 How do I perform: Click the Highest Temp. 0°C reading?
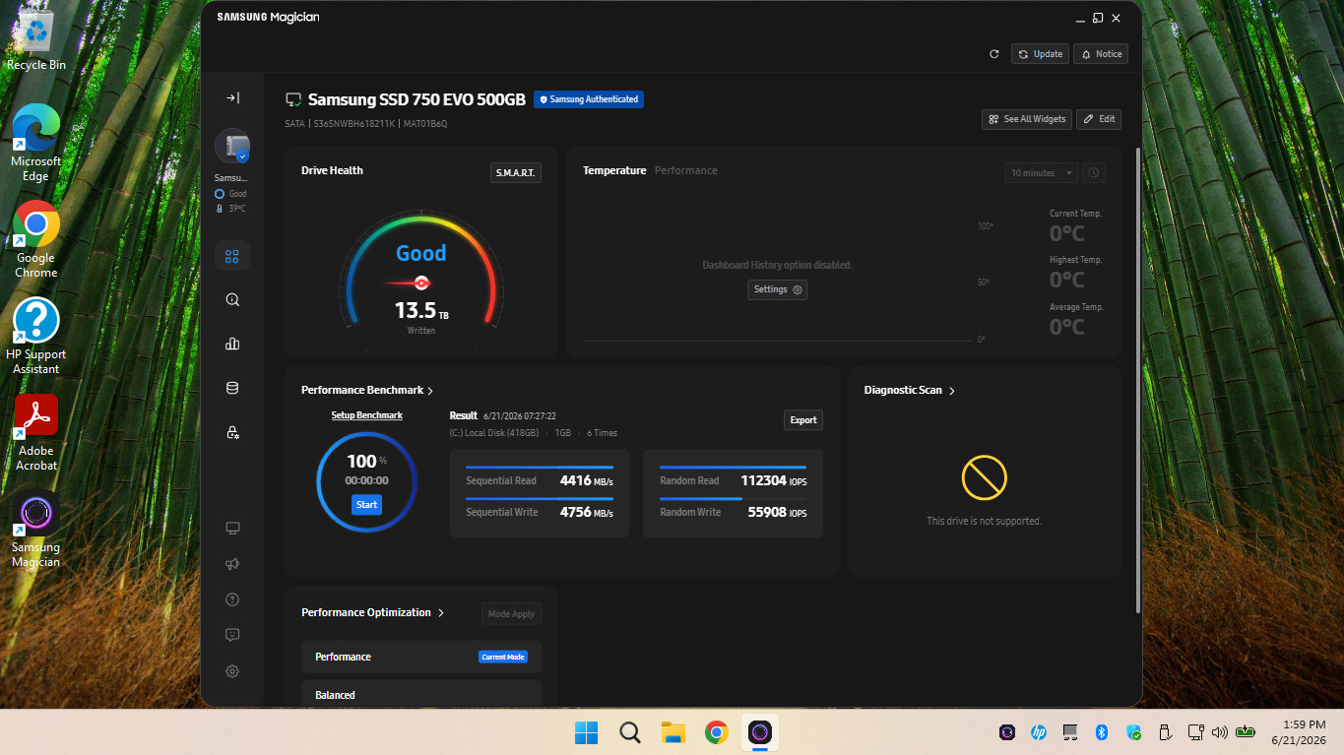1067,281
